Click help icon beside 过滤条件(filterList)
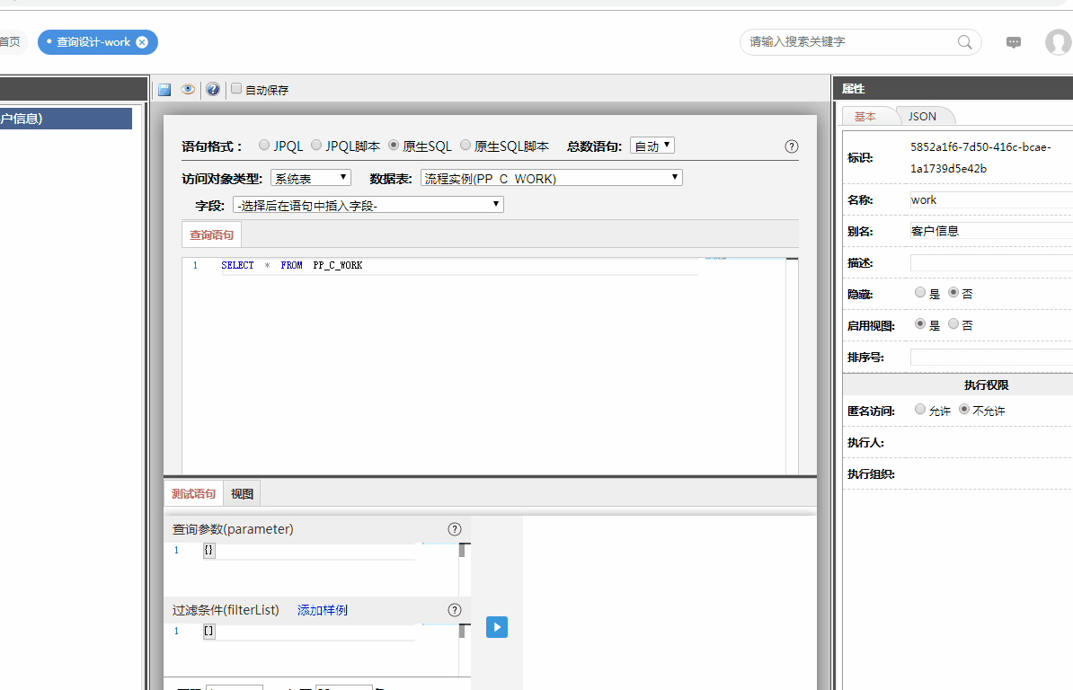1073x690 pixels. coord(455,610)
